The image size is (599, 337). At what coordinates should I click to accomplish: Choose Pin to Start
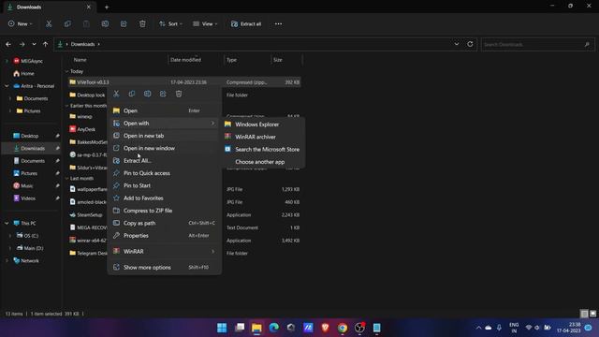click(x=165, y=185)
